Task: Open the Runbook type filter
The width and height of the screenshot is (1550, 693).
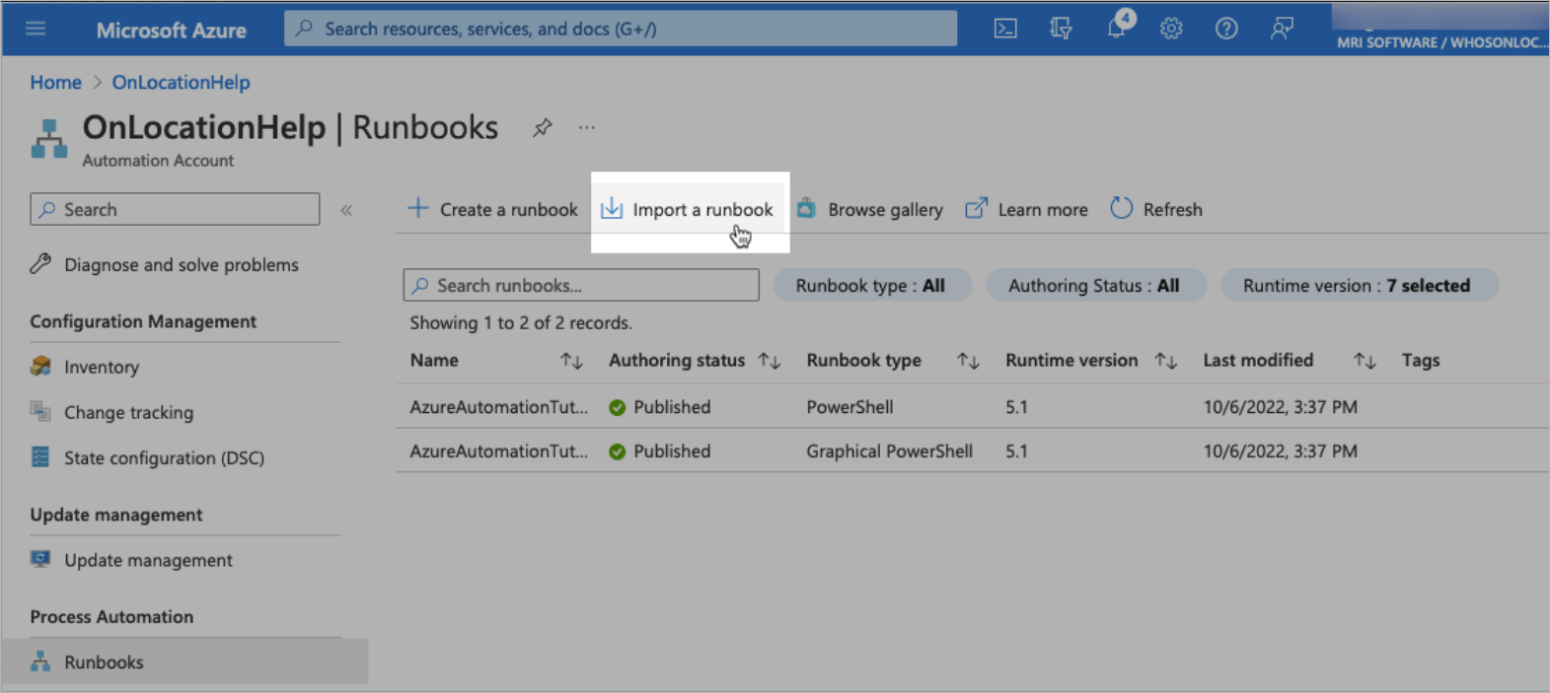Action: tap(870, 285)
